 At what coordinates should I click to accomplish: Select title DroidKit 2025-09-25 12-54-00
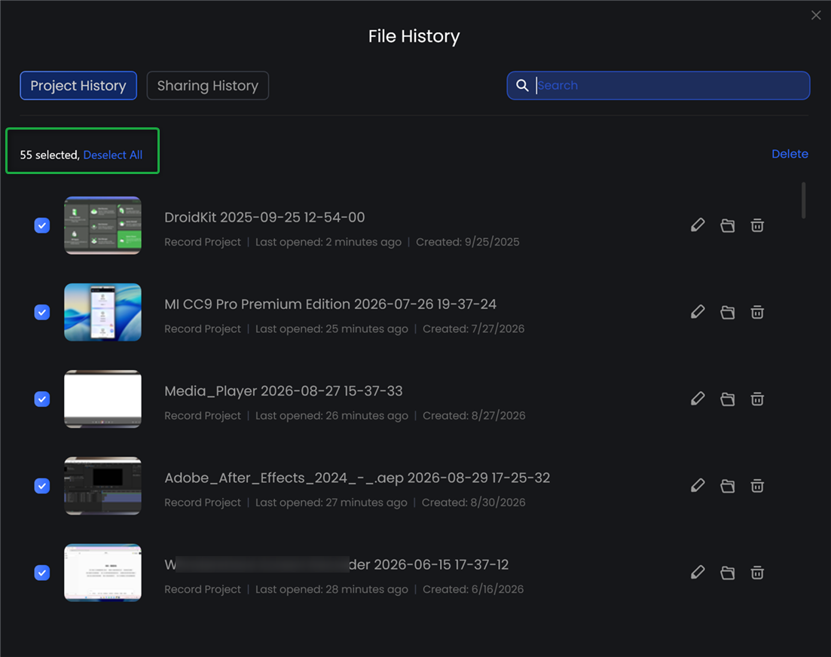pos(264,217)
